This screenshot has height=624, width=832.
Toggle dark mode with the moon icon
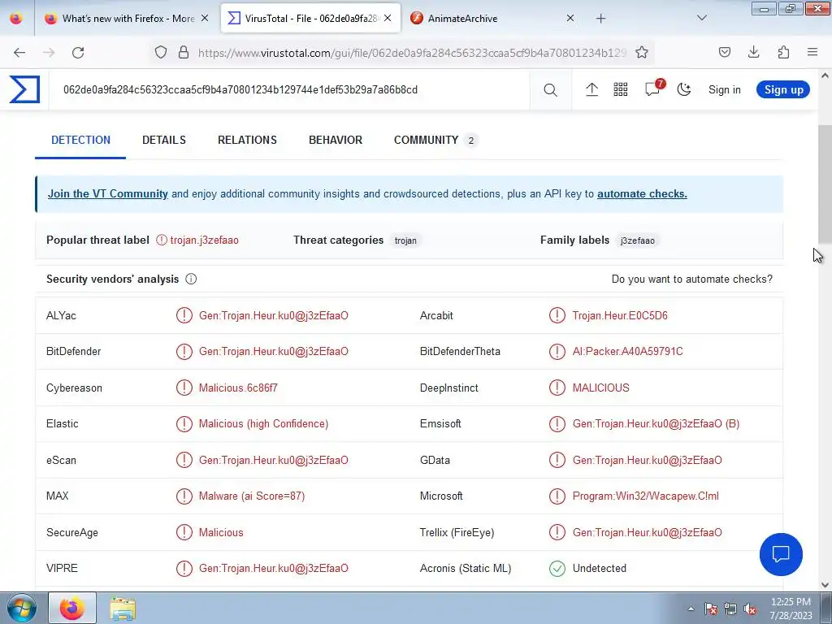coord(684,89)
